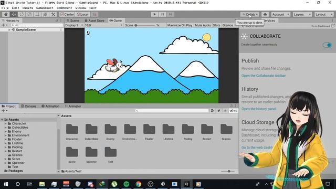Click Go to Dashboard link
336x189 pixels.
322,26
